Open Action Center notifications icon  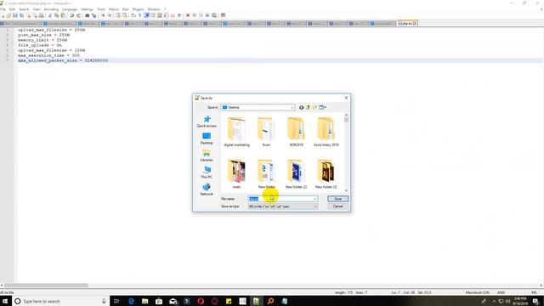point(535,301)
